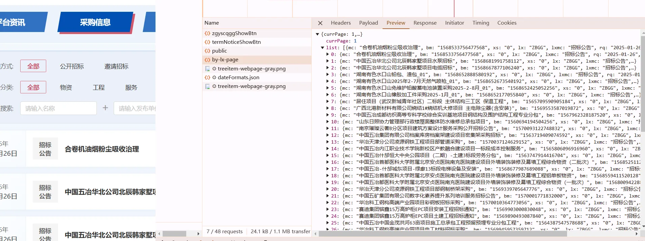This screenshot has width=645, height=241.
Task: Collapse the root currPage object
Action: [317, 34]
